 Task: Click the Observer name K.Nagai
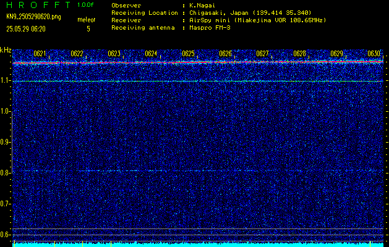(x=202, y=5)
